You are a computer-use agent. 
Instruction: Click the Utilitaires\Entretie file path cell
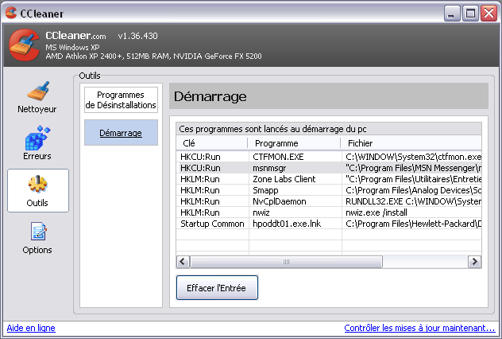[x=413, y=179]
